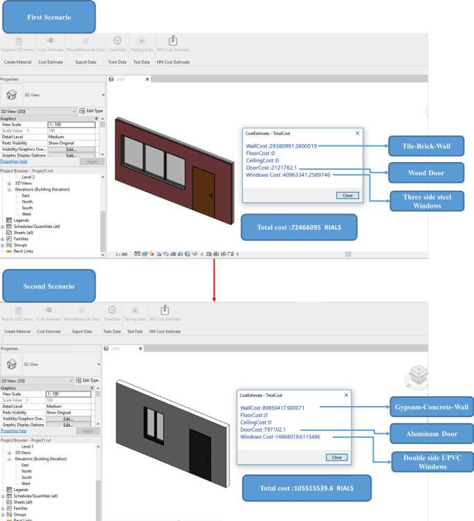Image resolution: width=474 pixels, height=521 pixels.
Task: Click Close button in second scenario CostEstimate dialog
Action: [x=336, y=457]
